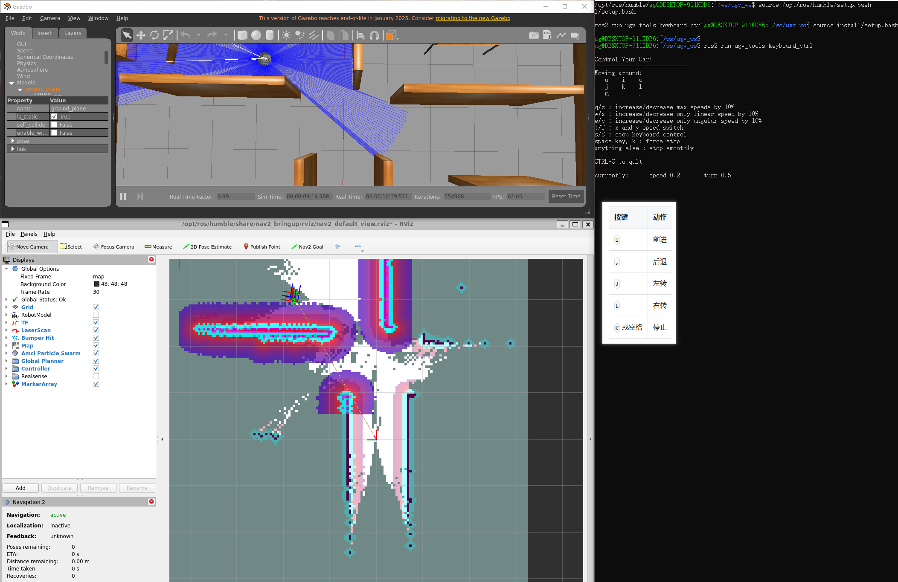Add a spot light in Gazebo
This screenshot has height=582, width=898.
(300, 35)
